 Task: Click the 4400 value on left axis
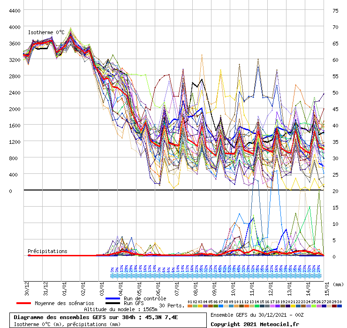[x=14, y=11]
